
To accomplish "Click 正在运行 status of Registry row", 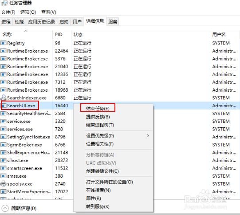I will click(83, 43).
